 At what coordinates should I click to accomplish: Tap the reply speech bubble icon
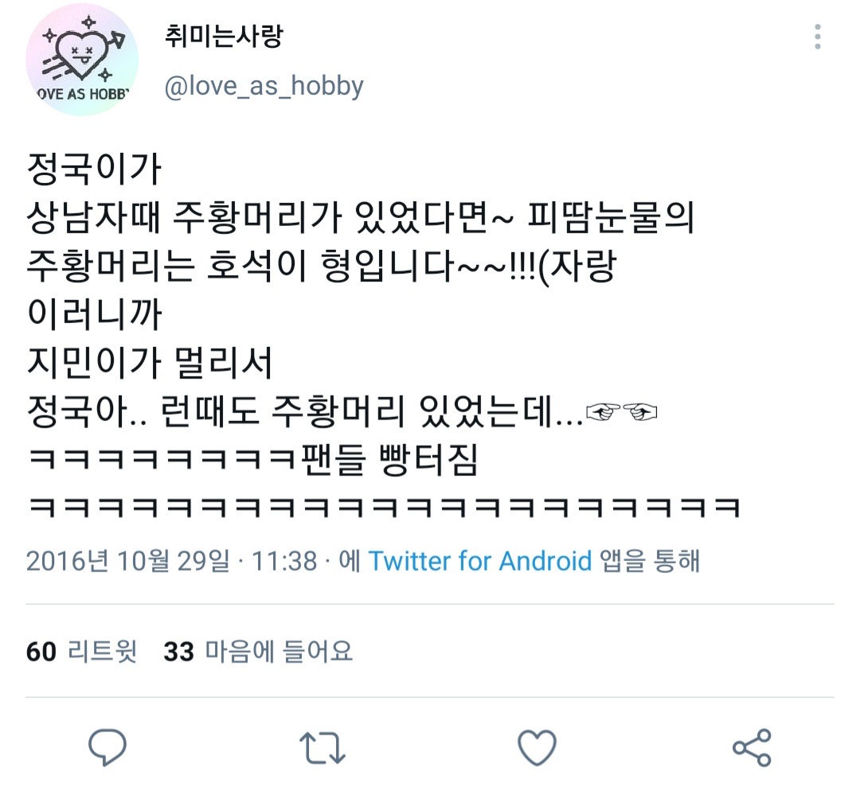click(x=107, y=747)
